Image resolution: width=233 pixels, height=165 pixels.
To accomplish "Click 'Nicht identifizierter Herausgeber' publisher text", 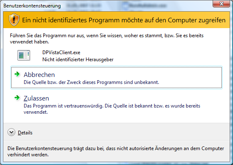I will tap(78, 60).
